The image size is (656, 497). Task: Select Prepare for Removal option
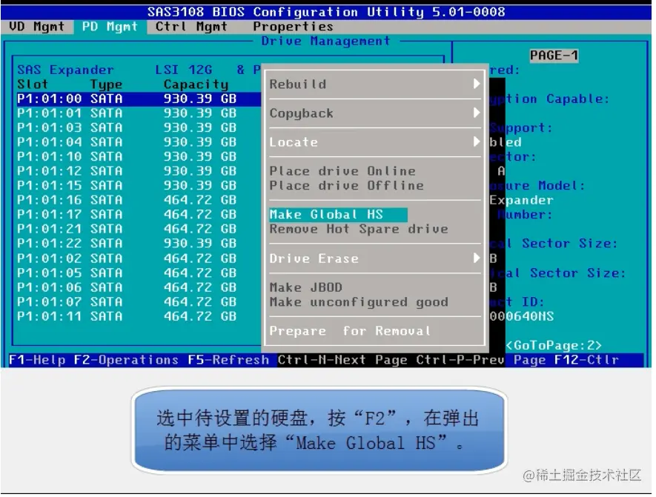click(350, 331)
